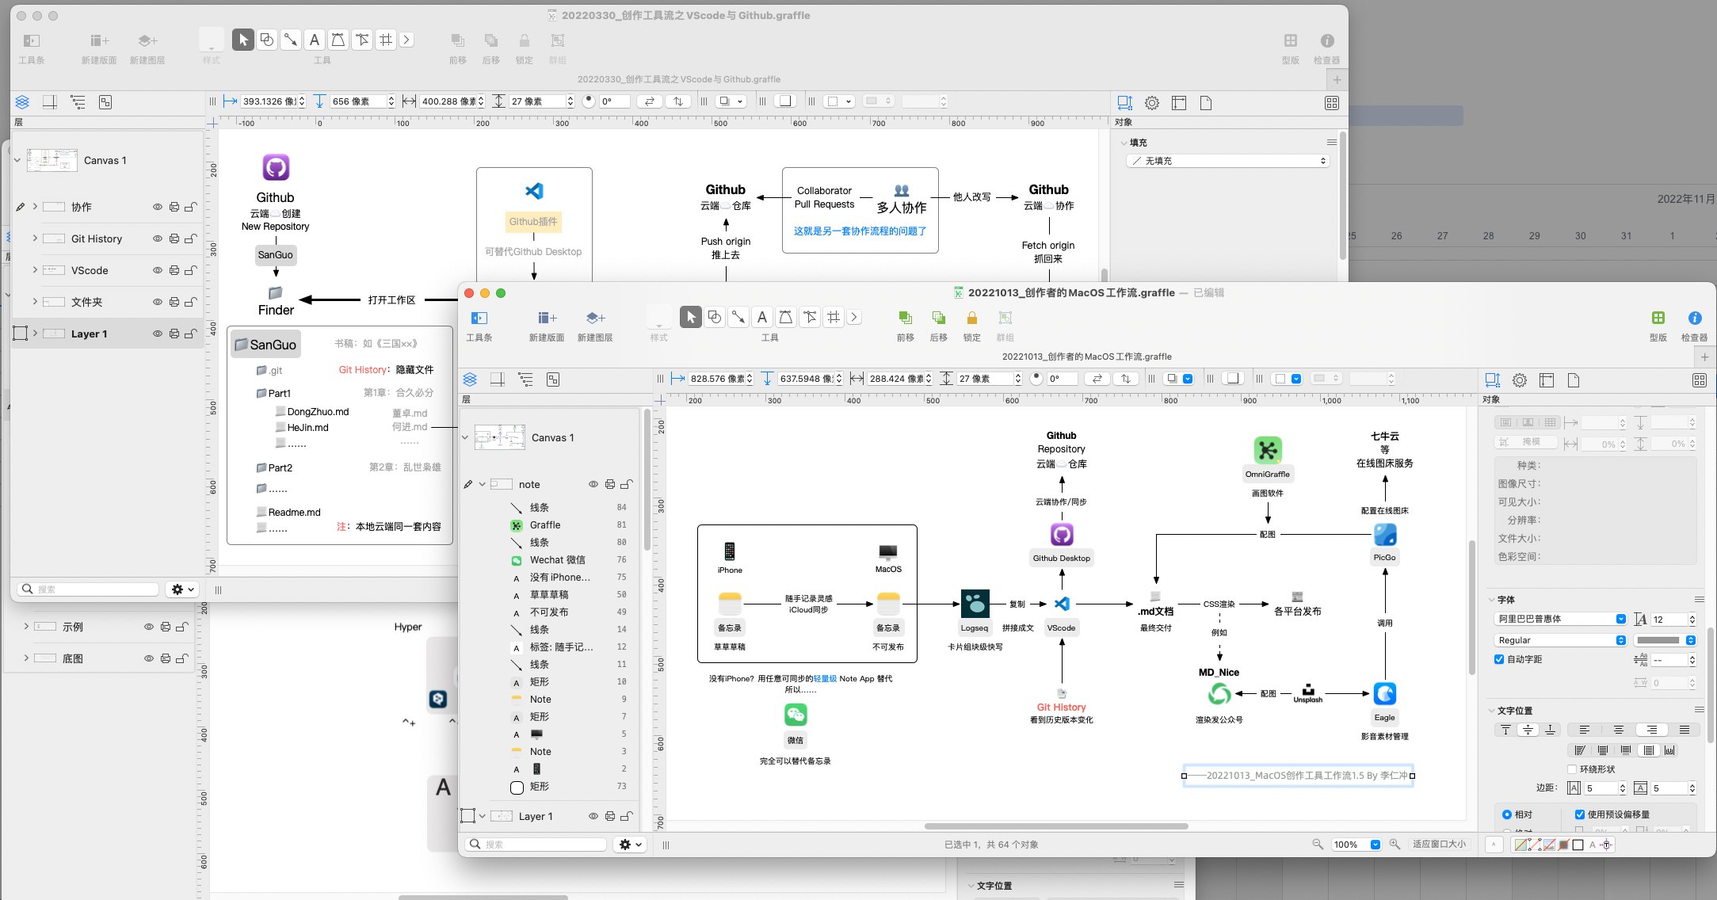Select the 相对 radio button
This screenshot has height=900, width=1717.
pyautogui.click(x=1507, y=814)
